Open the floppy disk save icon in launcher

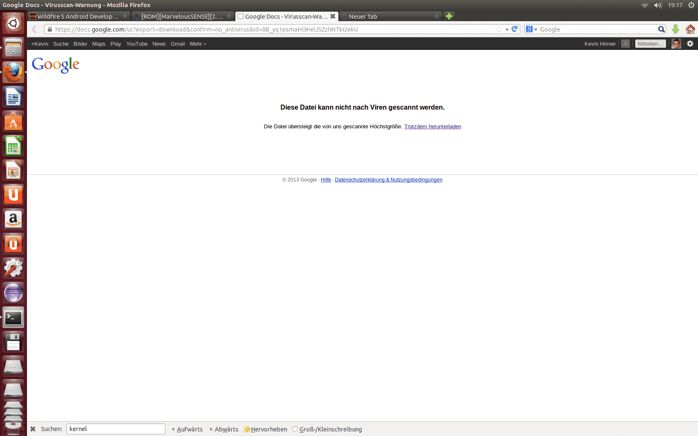click(13, 342)
